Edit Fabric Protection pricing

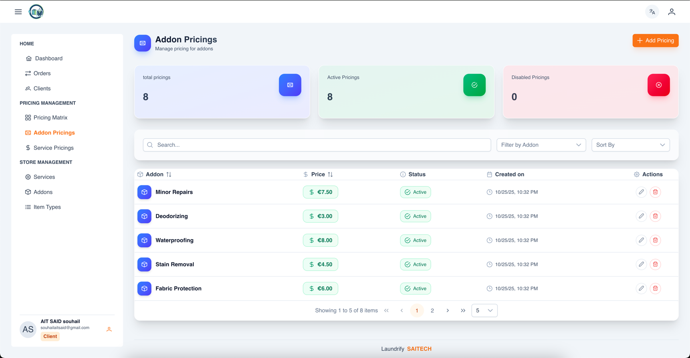pyautogui.click(x=641, y=289)
